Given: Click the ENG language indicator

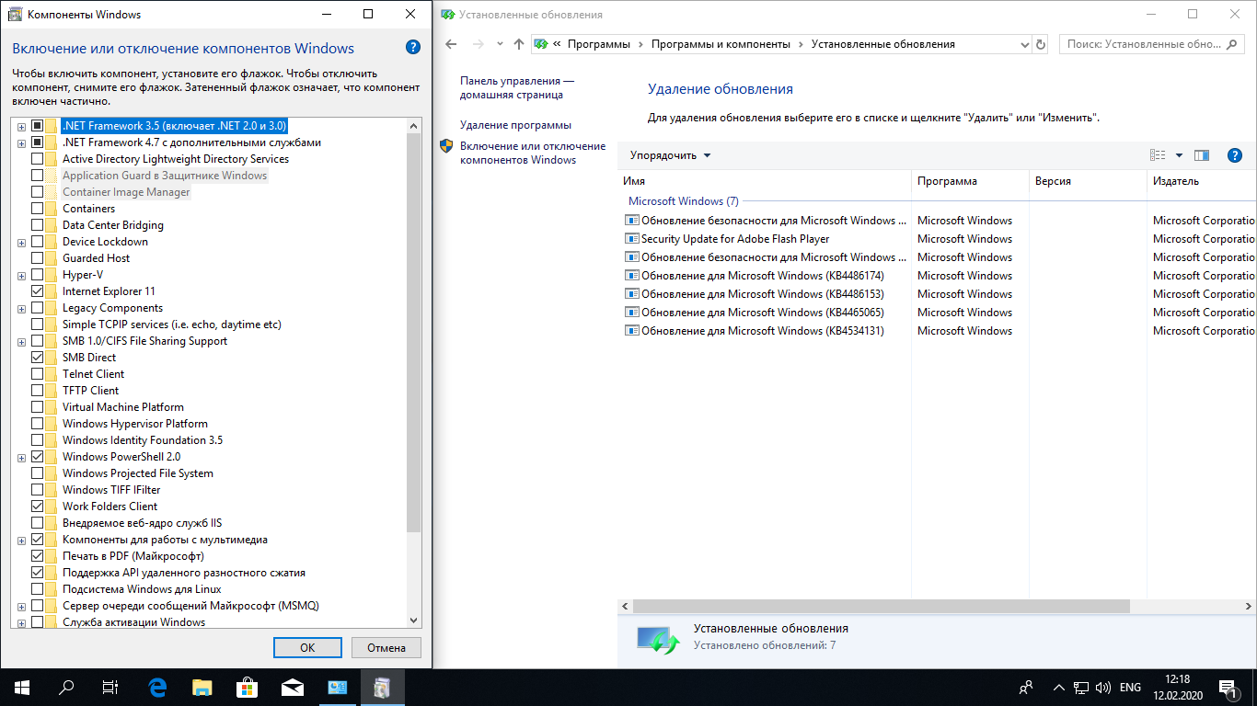Looking at the screenshot, I should click(x=1130, y=688).
